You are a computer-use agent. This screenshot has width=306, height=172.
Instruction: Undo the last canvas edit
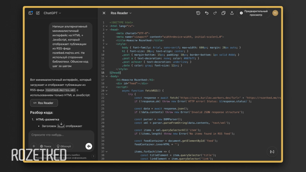(207, 13)
